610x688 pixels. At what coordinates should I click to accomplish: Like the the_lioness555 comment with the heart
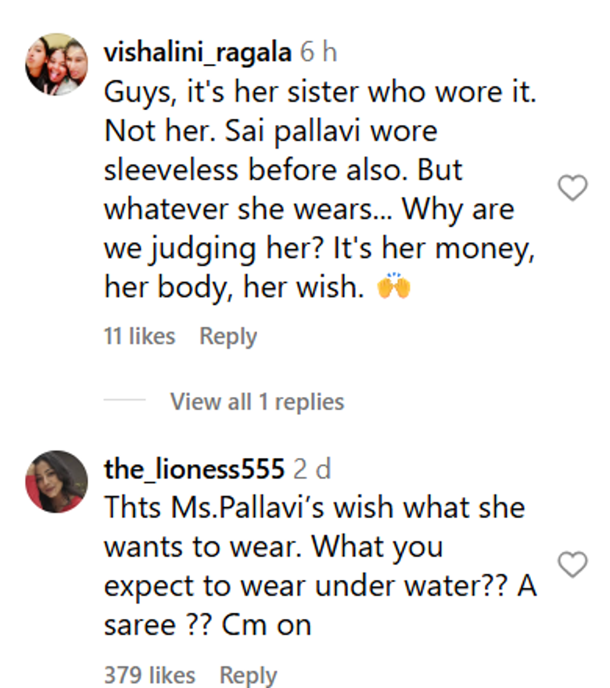[572, 564]
